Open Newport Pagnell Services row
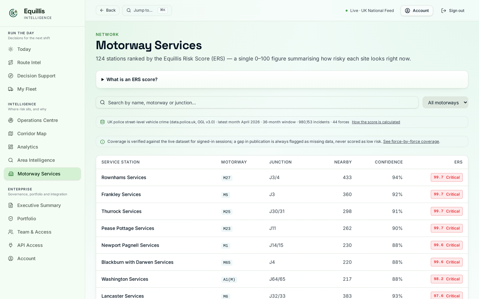Image resolution: width=479 pixels, height=299 pixels. tap(282, 245)
